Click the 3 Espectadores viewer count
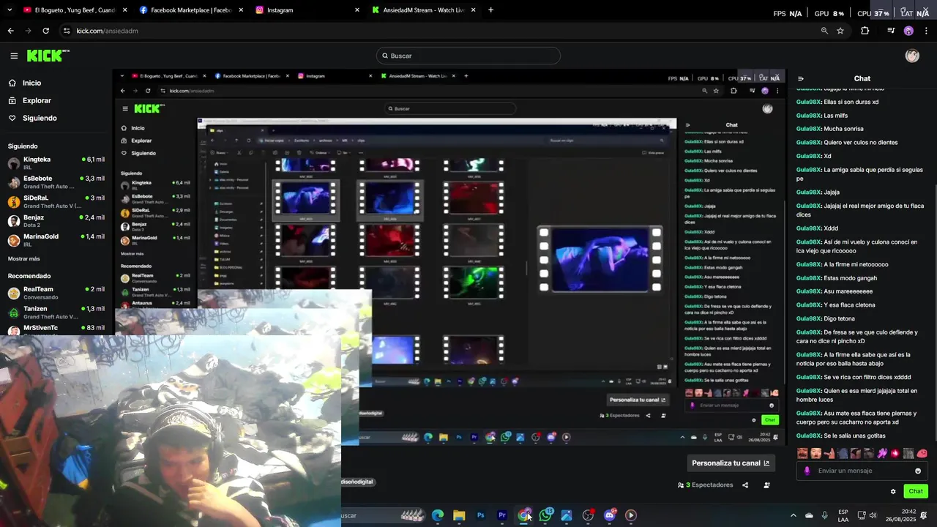The width and height of the screenshot is (937, 527). 705,485
